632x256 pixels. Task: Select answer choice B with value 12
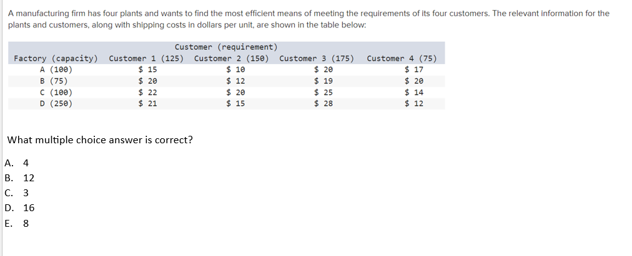click(x=19, y=178)
